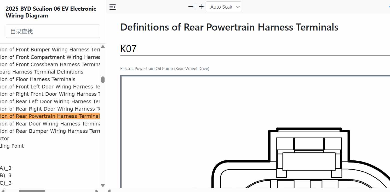390x192 pixels.
Task: Click the sidebar horizontal scroll-right arrow
Action: [97, 191]
